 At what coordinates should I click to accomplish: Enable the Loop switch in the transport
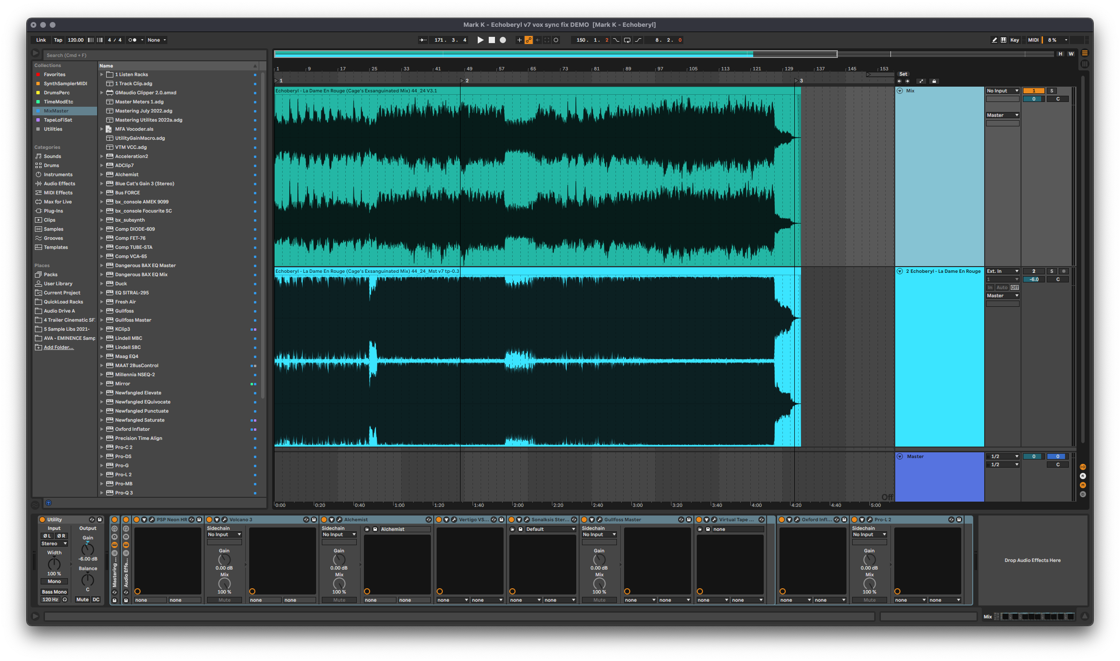[x=627, y=40]
